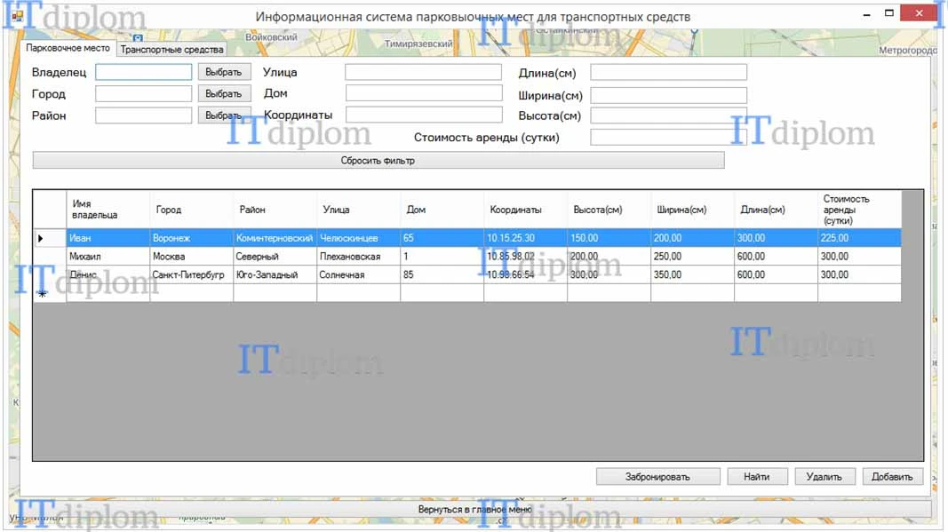The height and width of the screenshot is (532, 948).
Task: Select the cell Солнечная
Action: pos(358,274)
